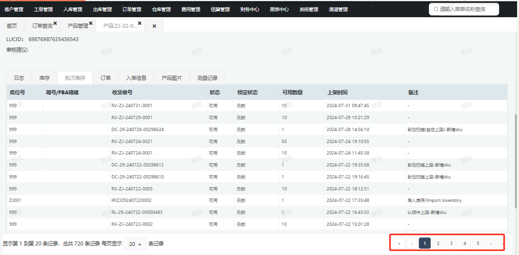Switch to the 日志 sub-tab
This screenshot has width=519, height=255.
[19, 78]
